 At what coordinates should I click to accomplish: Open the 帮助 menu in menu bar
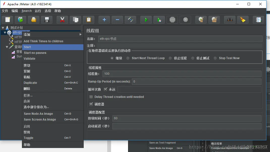pos(57,11)
